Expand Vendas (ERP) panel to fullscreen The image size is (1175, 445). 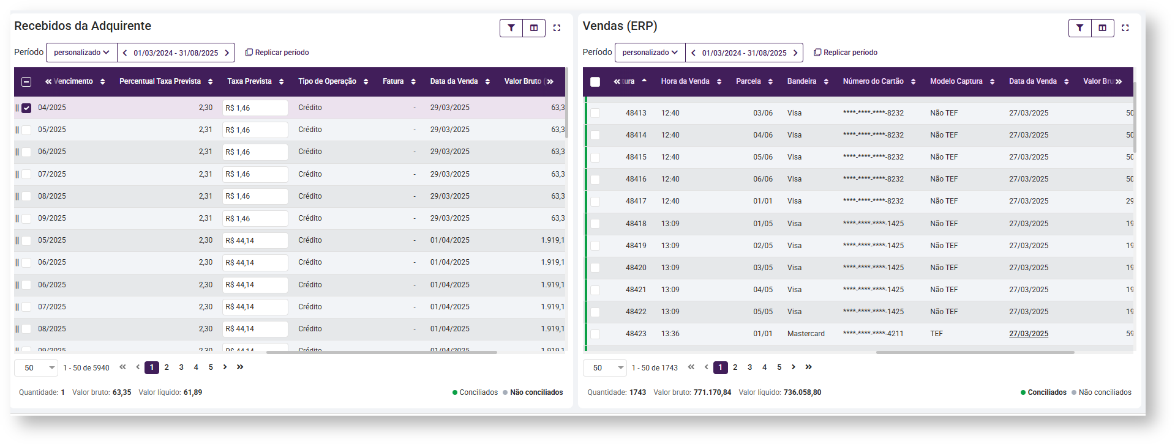(1125, 28)
